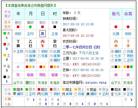Select the 时 pillar column header
This screenshot has width=138, height=108.
click(55, 14)
